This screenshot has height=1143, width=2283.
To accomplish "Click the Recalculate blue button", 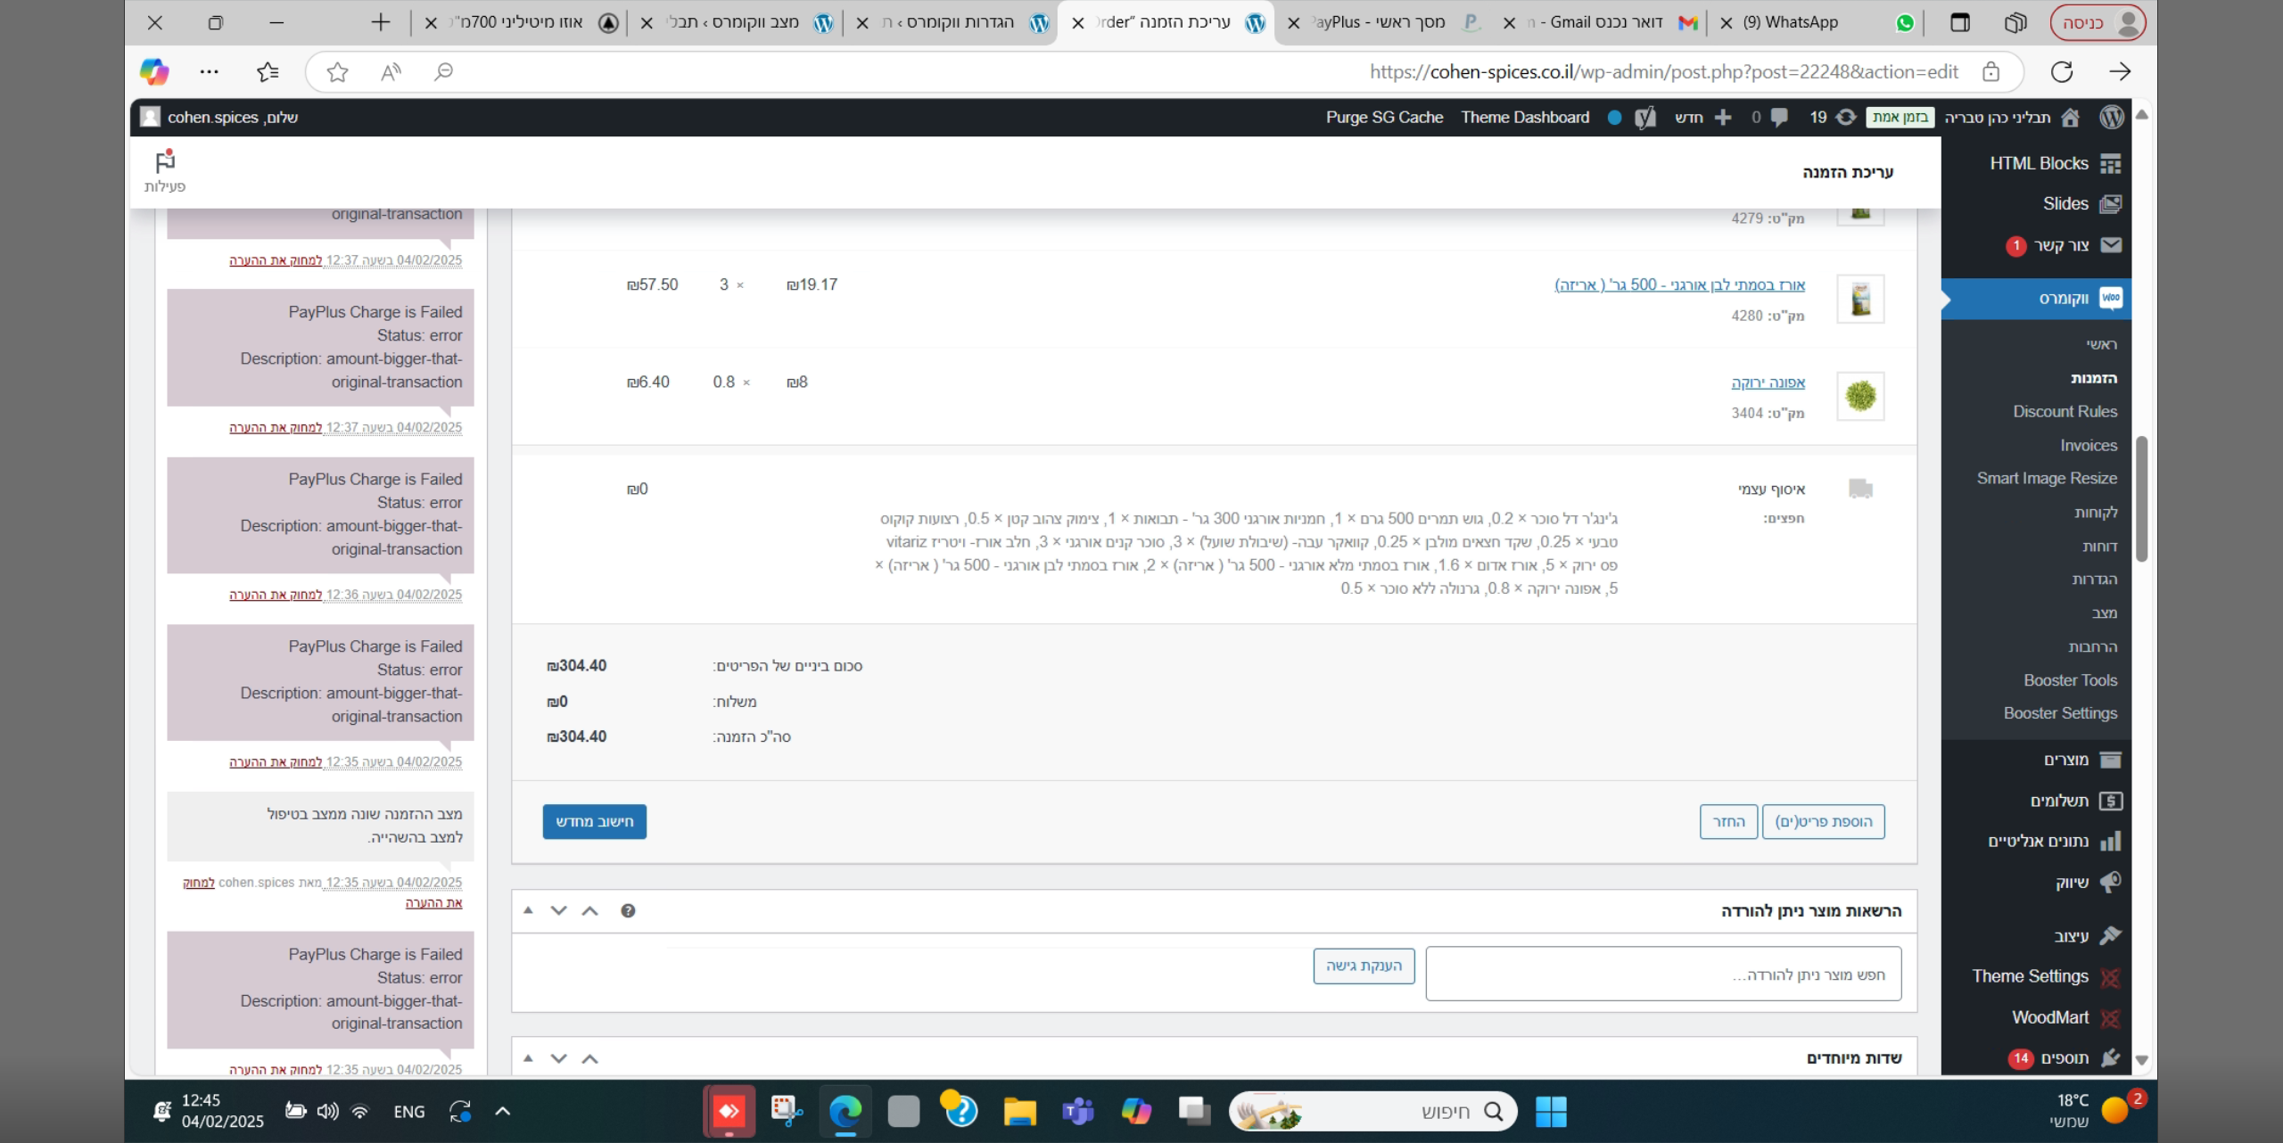I will pos(594,821).
